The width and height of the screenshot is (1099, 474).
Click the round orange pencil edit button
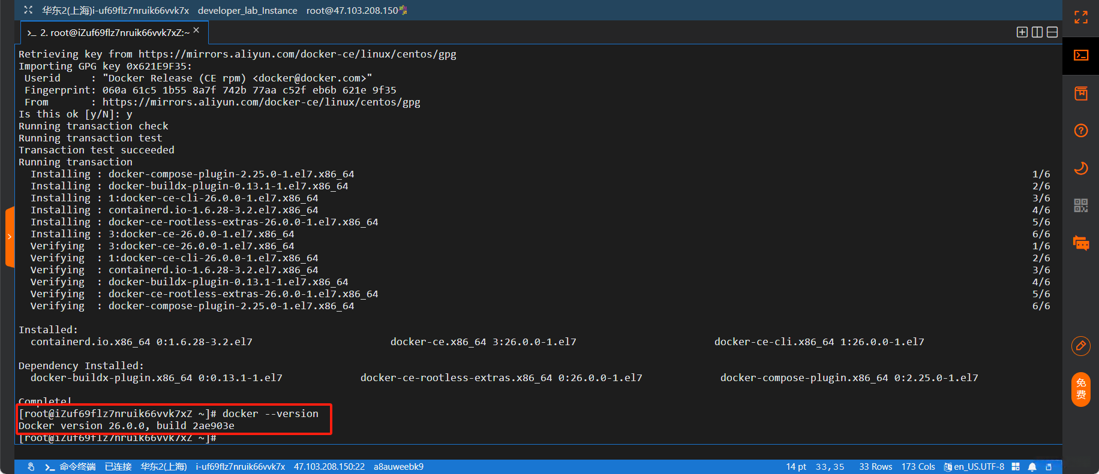pyautogui.click(x=1081, y=346)
